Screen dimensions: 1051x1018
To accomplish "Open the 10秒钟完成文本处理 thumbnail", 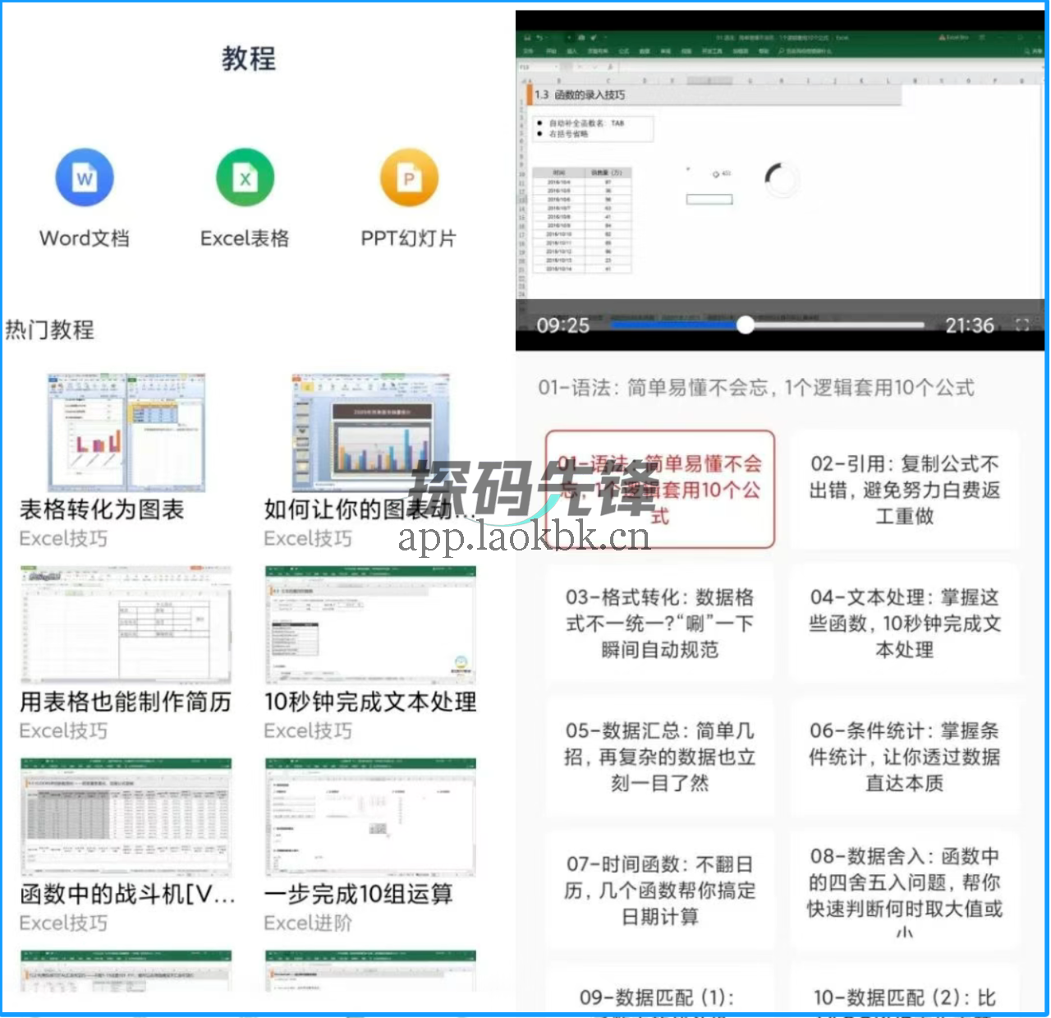I will pos(370,624).
